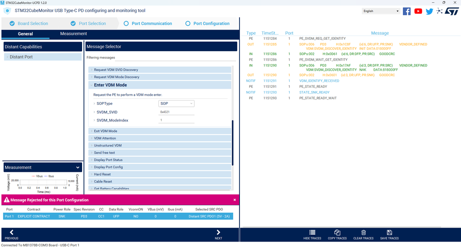Screen dimensions: 461x248
Task: Expand Send free text section
Action: (x=160, y=153)
